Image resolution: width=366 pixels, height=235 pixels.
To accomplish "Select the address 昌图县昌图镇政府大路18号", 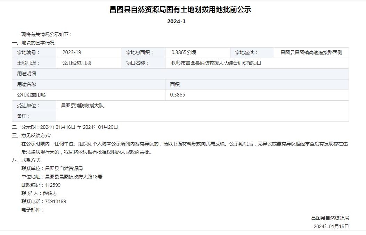I will pyautogui.click(x=74, y=177).
